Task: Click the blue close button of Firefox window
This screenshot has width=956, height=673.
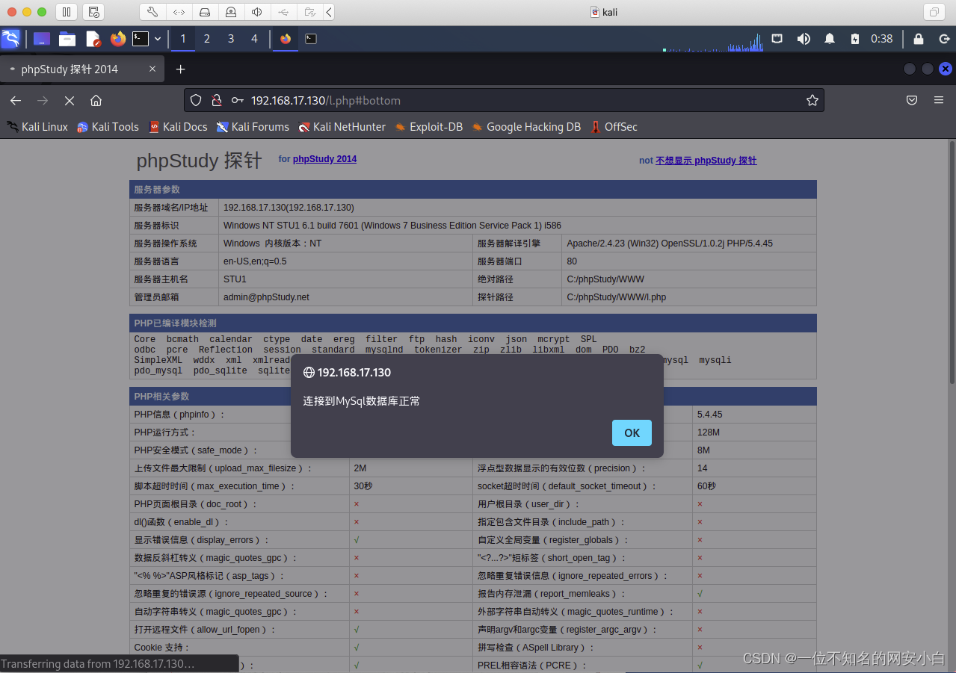Action: point(946,69)
